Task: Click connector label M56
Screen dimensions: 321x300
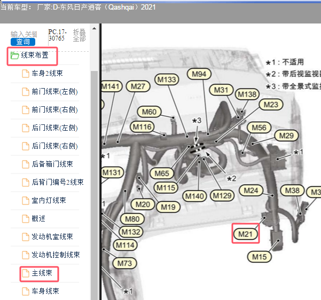Action: pos(259,128)
